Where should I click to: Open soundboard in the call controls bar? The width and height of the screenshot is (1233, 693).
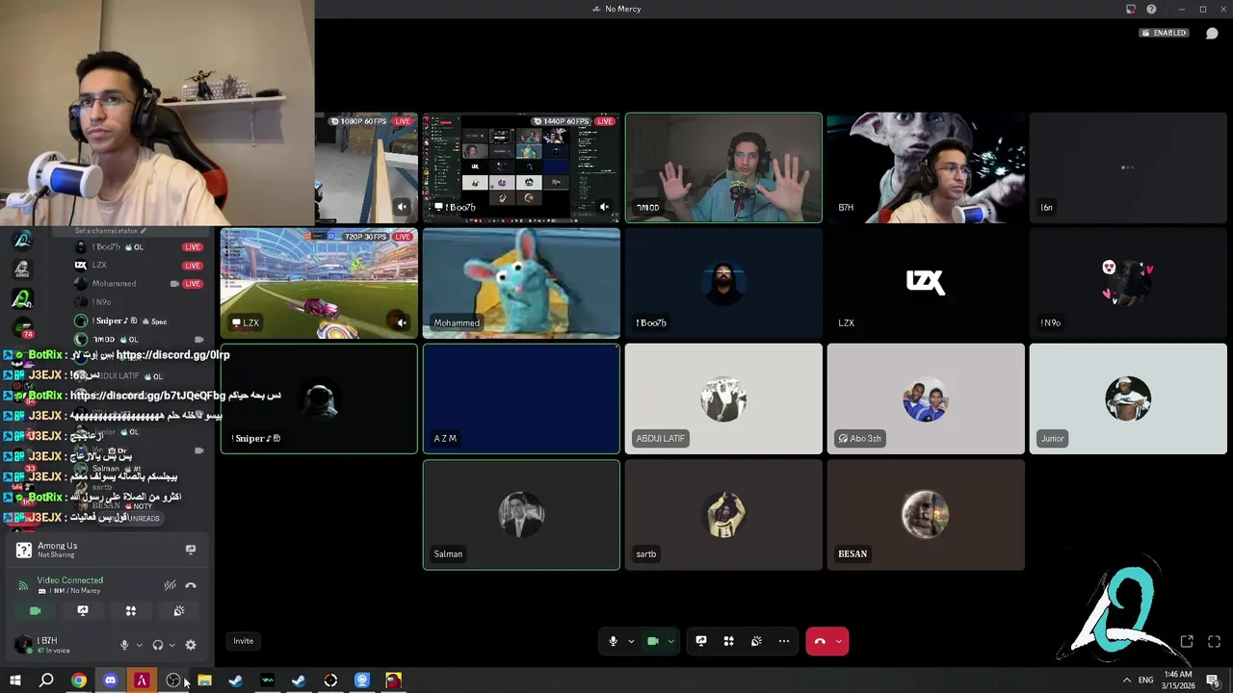[x=756, y=641]
